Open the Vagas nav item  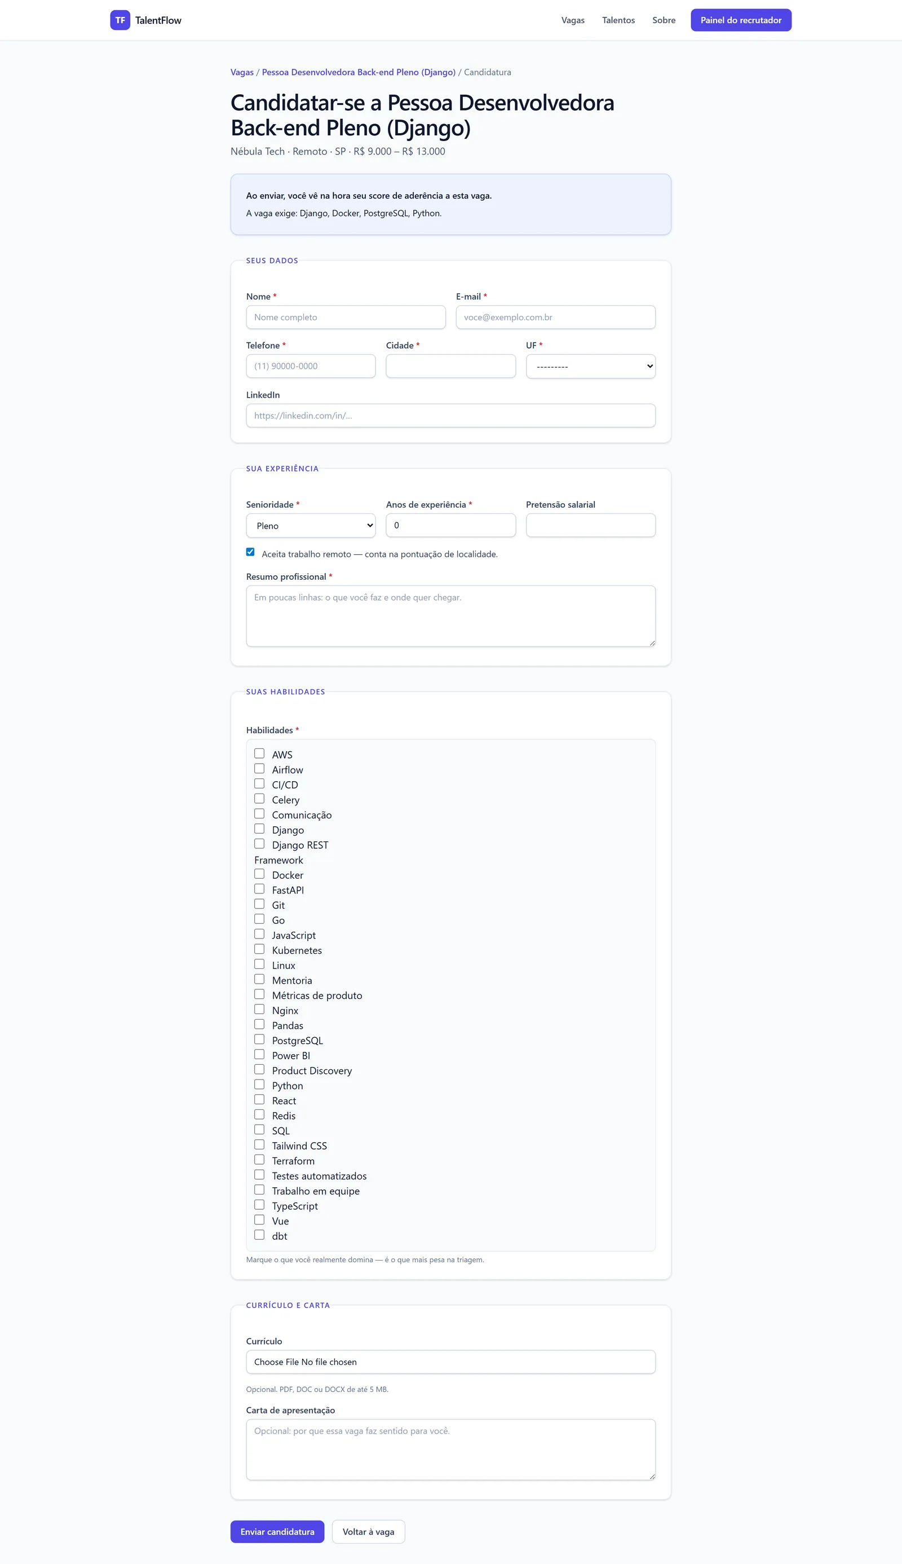pos(572,20)
